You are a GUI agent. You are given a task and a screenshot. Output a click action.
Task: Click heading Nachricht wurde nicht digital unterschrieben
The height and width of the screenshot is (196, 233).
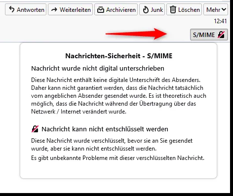tap(98, 69)
